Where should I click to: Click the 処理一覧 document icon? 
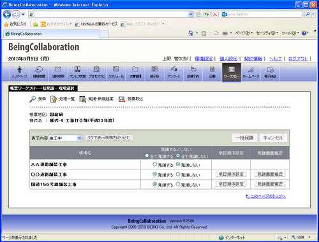click(54, 99)
